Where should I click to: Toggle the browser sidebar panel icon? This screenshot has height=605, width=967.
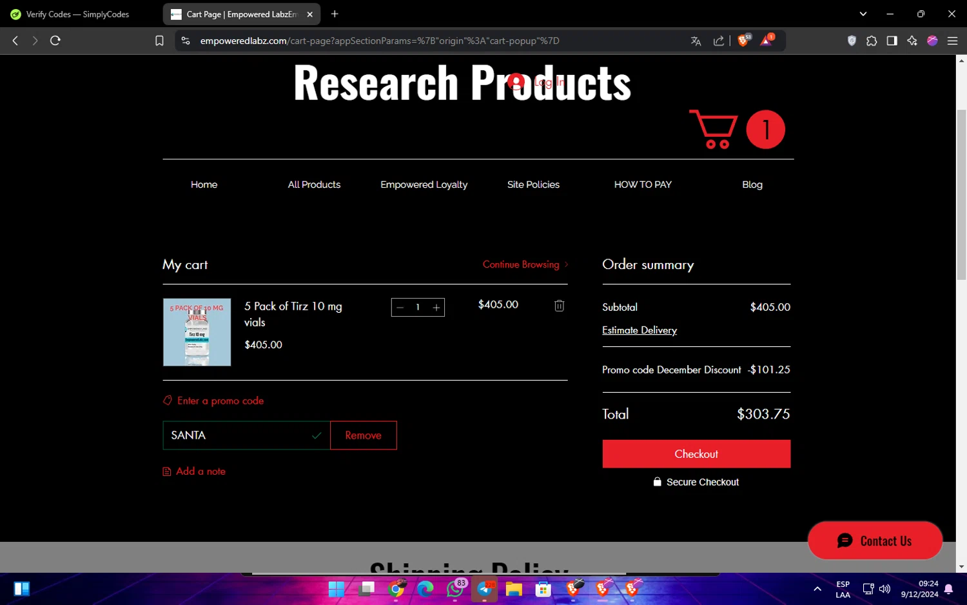tap(892, 41)
